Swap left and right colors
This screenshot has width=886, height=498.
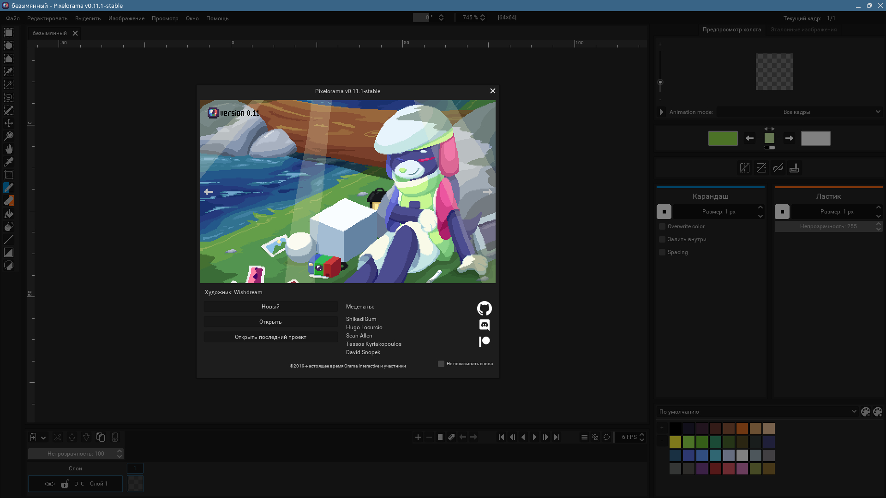click(x=769, y=129)
